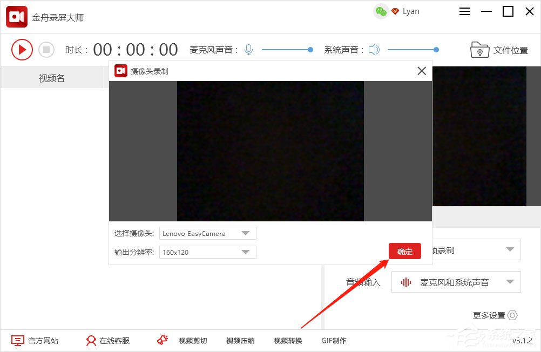Click the red start recording button
Viewport: 541px width, 352px height.
coord(22,49)
